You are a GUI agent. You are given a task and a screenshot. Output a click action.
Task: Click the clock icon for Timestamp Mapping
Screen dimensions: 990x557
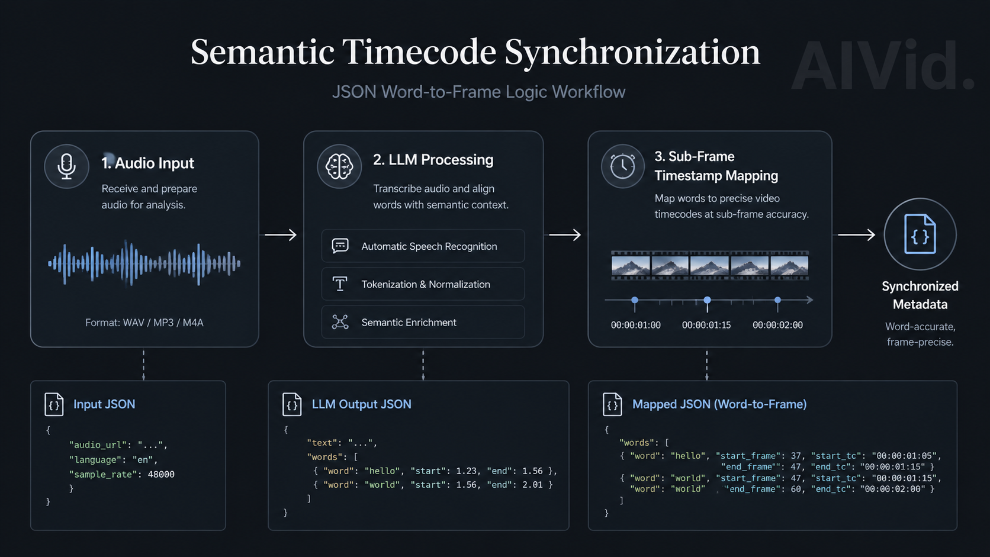click(623, 166)
